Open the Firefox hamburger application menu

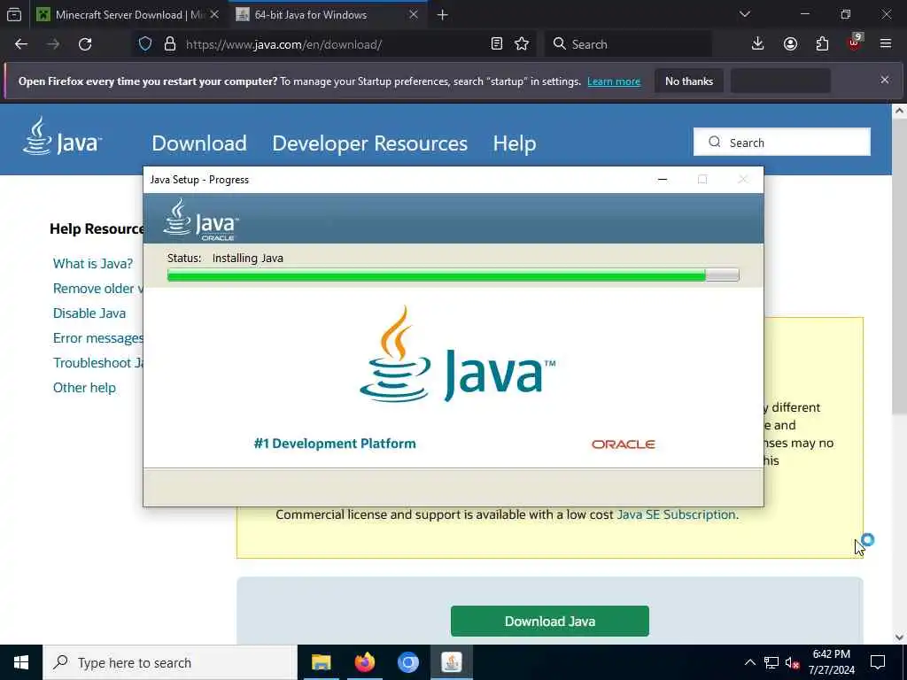pos(886,44)
